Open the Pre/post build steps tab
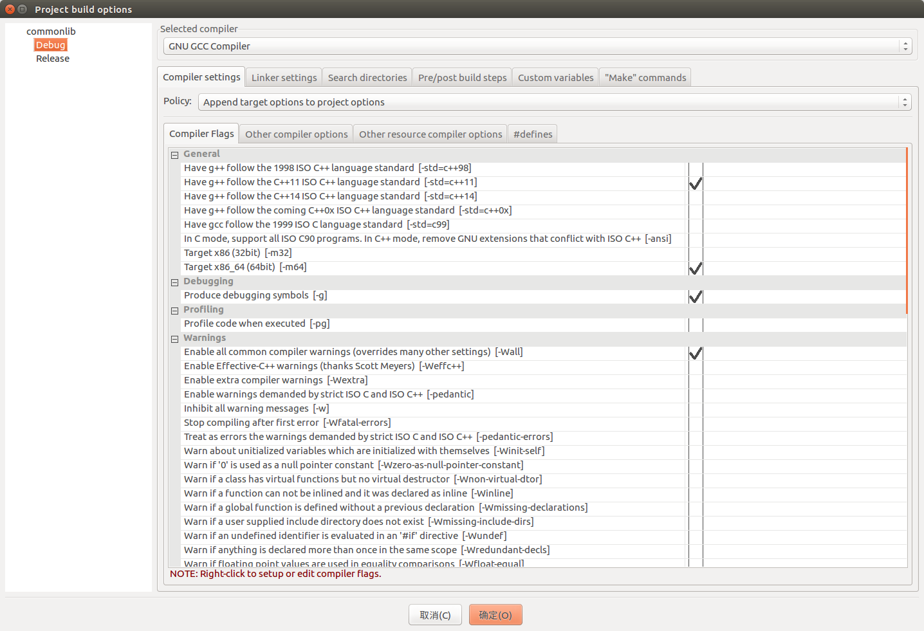 [461, 77]
